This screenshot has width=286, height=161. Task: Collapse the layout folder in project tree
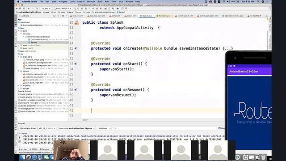(19, 71)
